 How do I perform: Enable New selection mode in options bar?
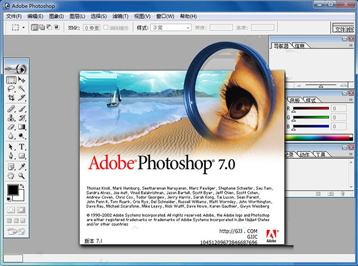35,27
